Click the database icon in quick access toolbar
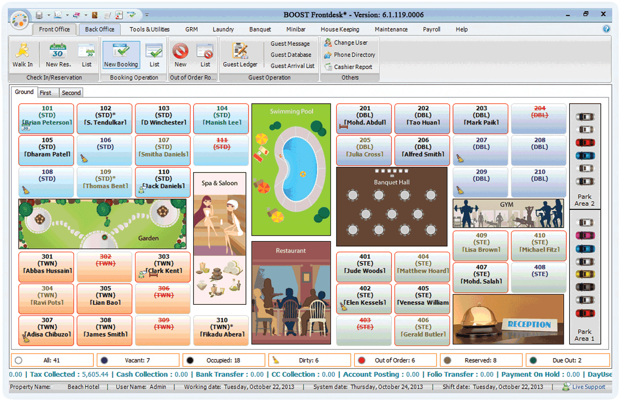The height and width of the screenshot is (401, 620). click(39, 15)
